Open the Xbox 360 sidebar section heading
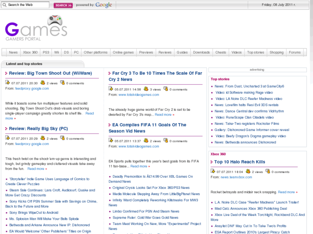Viewport: 313px width, 234px height. (218, 154)
